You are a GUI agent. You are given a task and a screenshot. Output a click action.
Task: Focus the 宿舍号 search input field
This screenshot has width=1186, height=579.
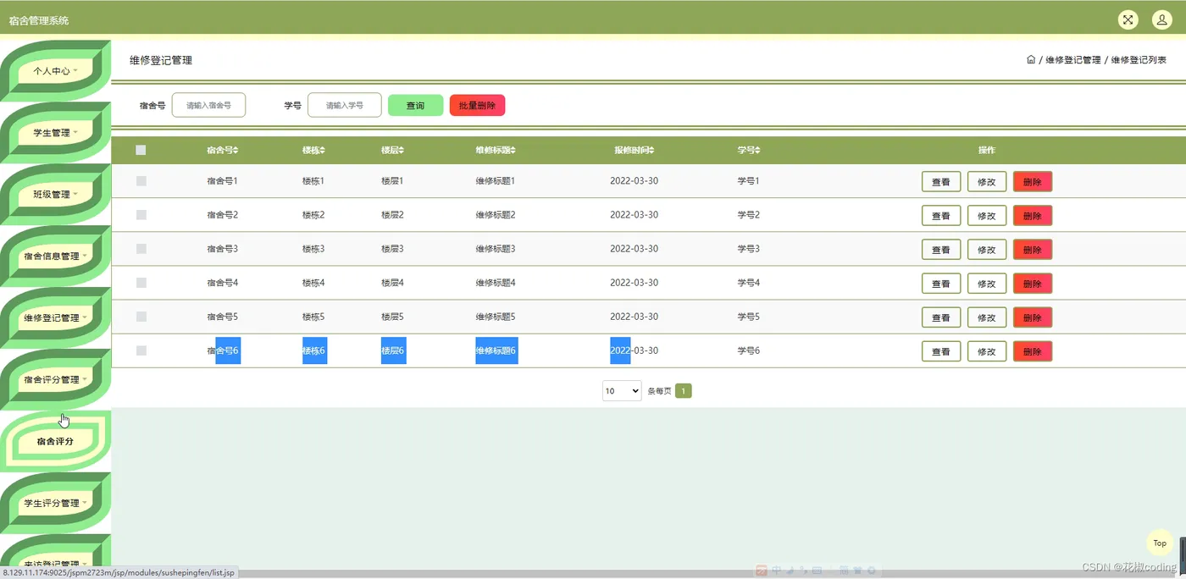click(x=208, y=105)
